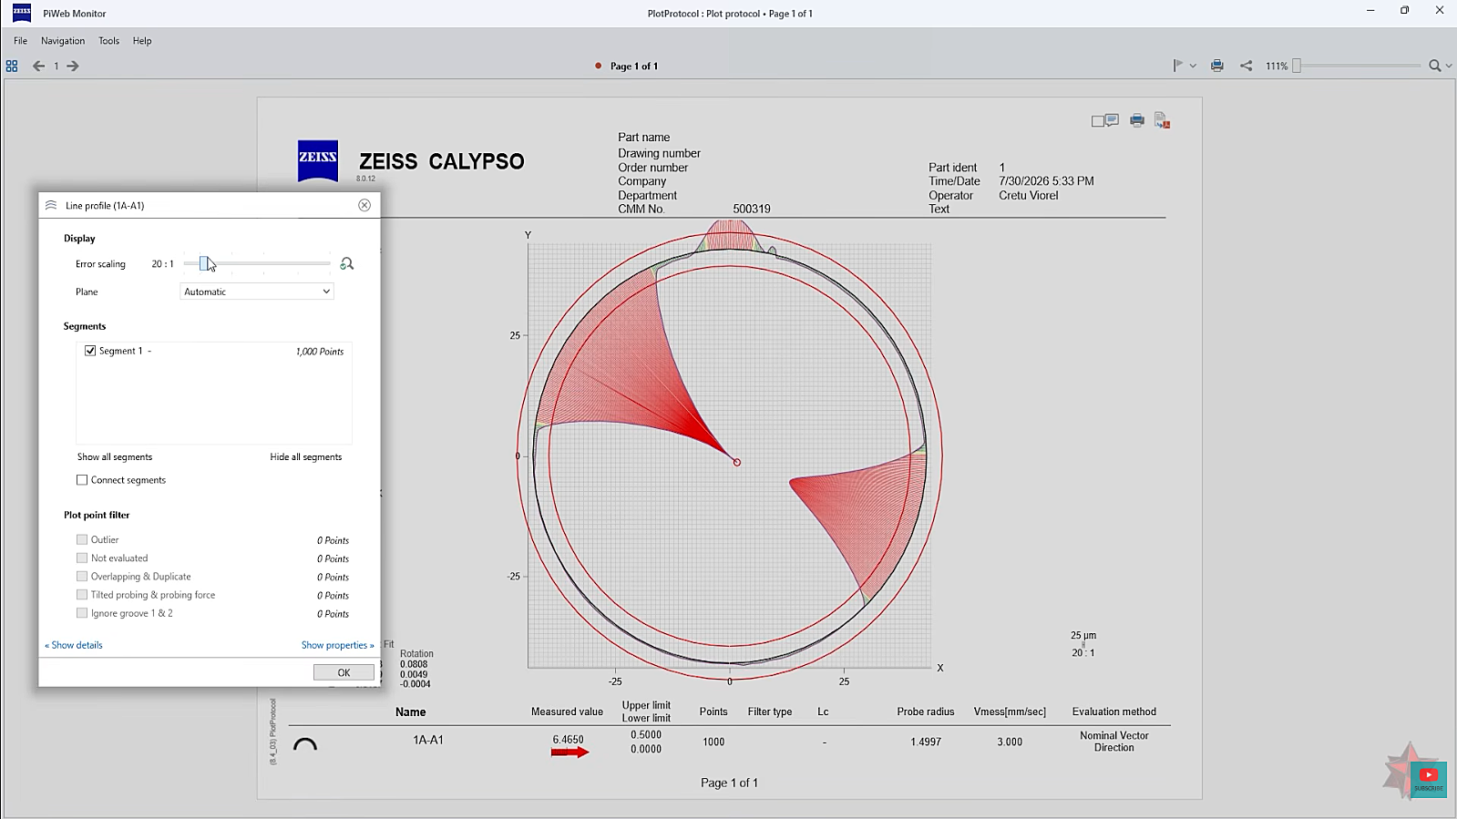Click the Show all segments link
This screenshot has width=1457, height=819.
115,457
